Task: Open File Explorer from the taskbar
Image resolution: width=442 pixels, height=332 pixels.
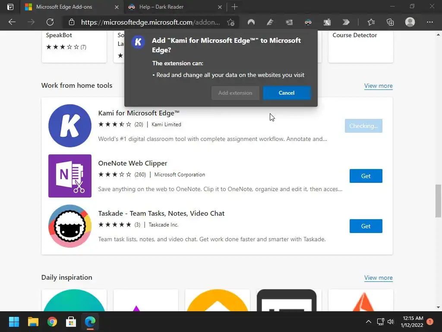Action: (x=33, y=322)
